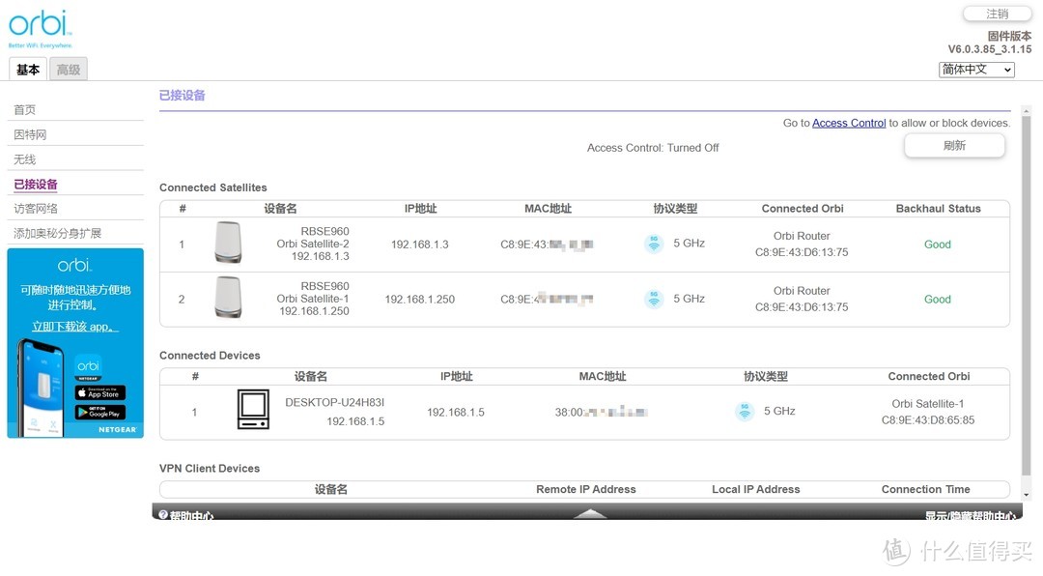Click the Orbi Satellite-2 device image
The width and height of the screenshot is (1043, 576).
227,244
